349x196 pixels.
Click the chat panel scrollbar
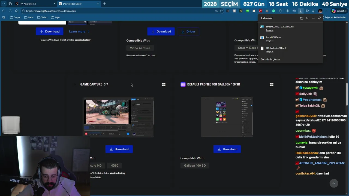pos(347,94)
